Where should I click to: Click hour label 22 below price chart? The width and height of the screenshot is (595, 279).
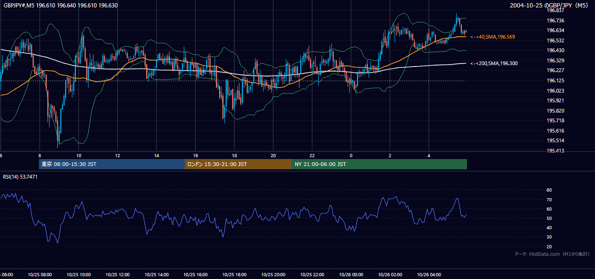coord(312,155)
